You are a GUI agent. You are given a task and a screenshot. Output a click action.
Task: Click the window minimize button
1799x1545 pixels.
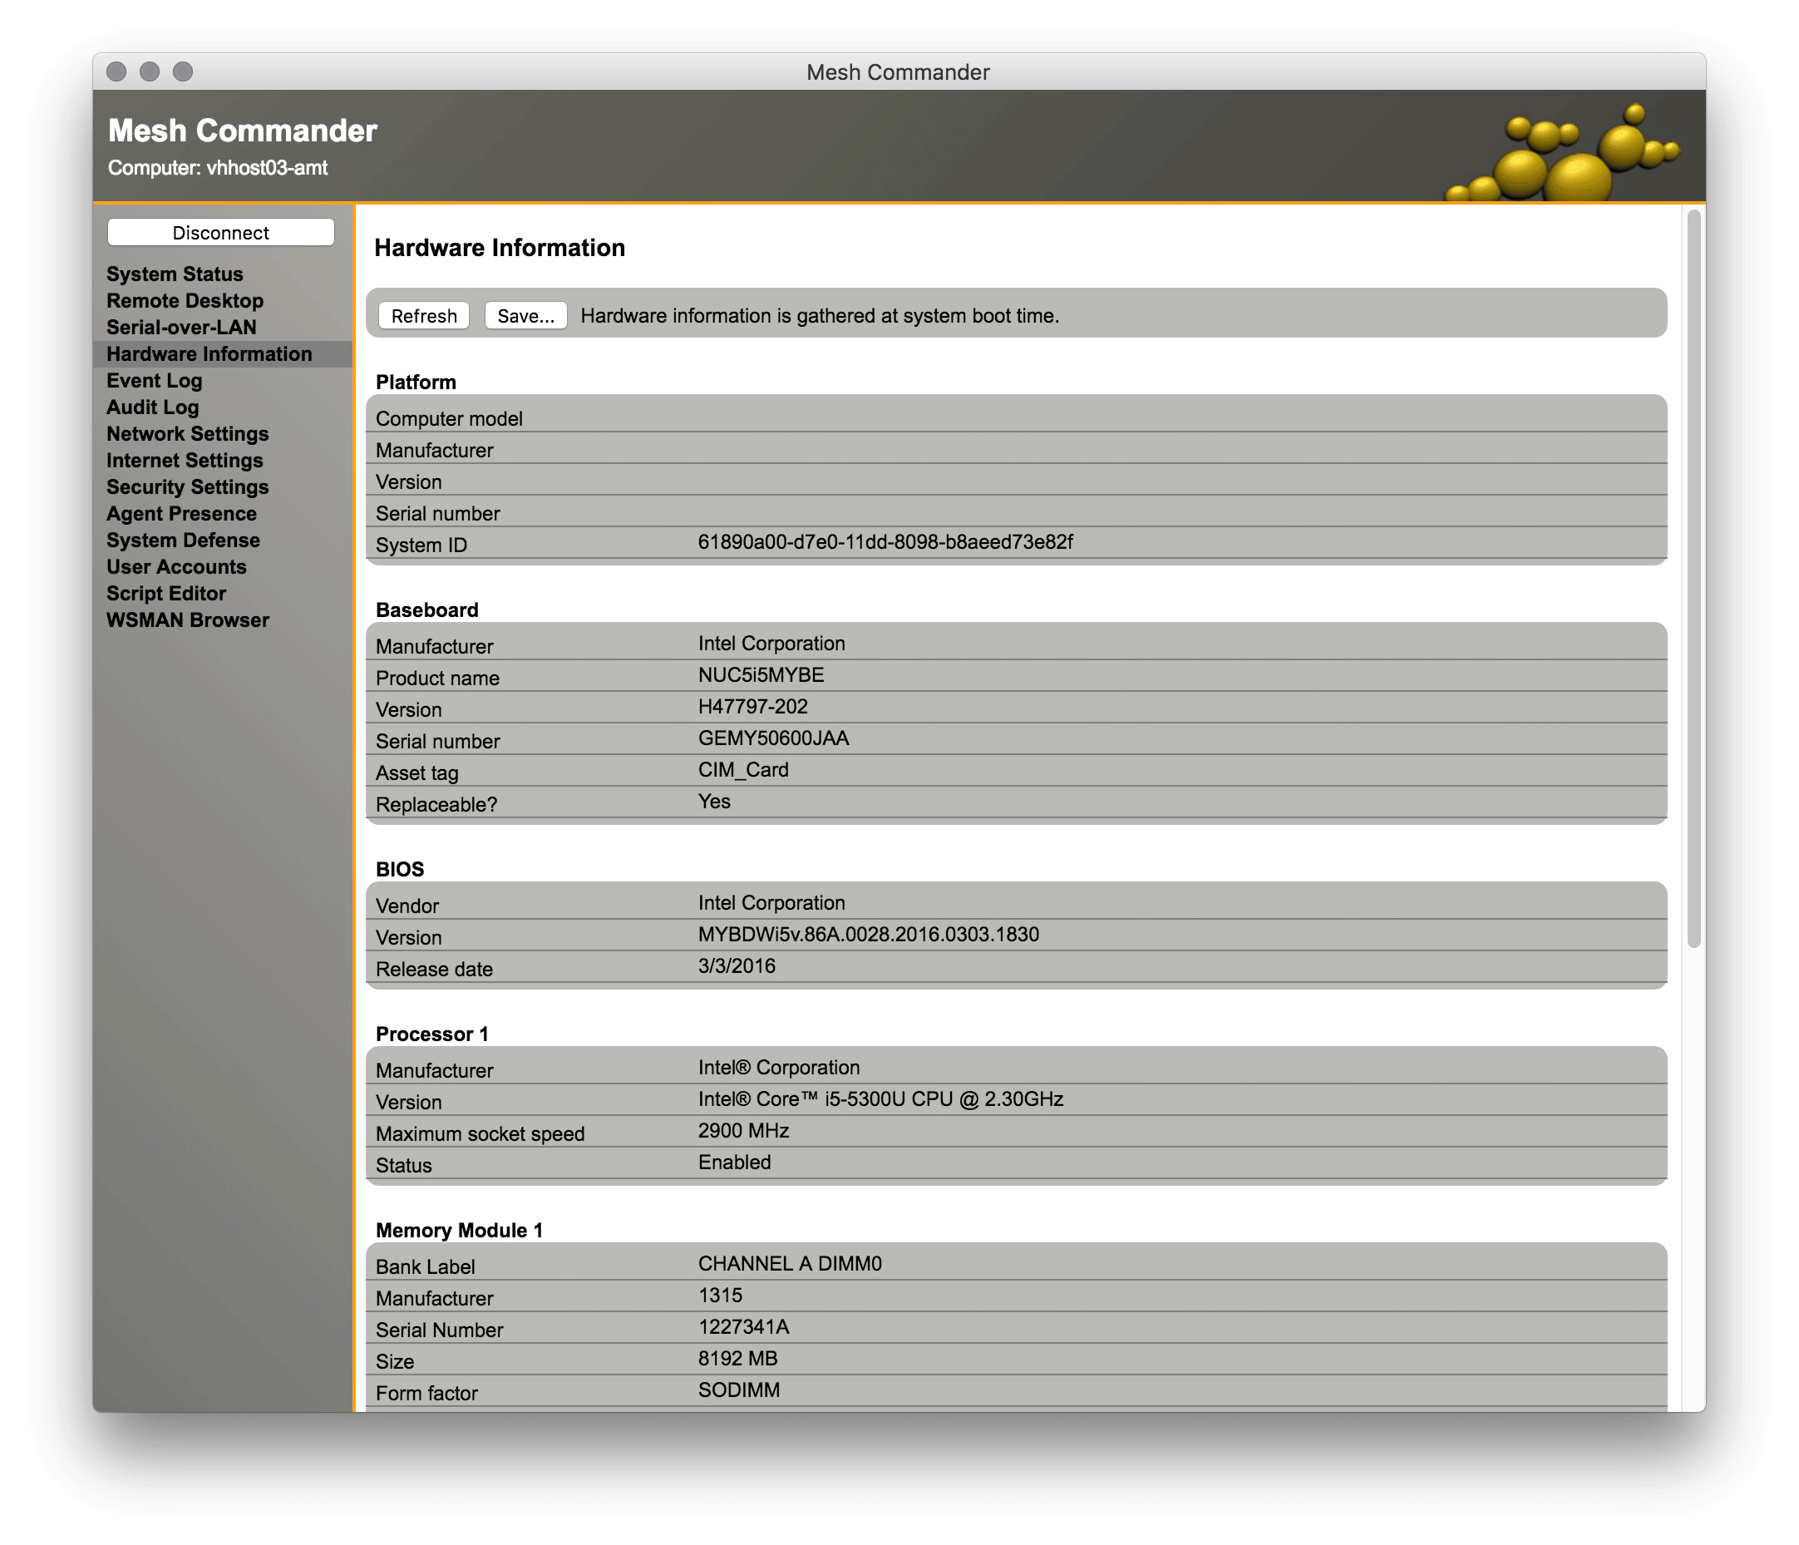(150, 72)
